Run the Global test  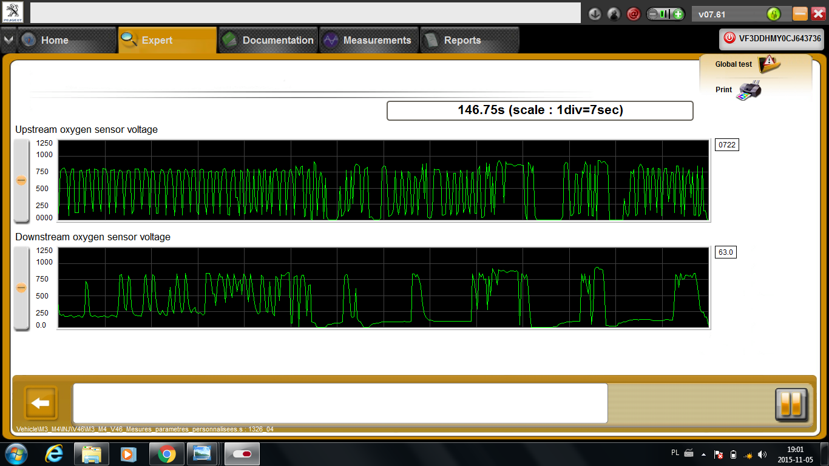[x=748, y=64]
